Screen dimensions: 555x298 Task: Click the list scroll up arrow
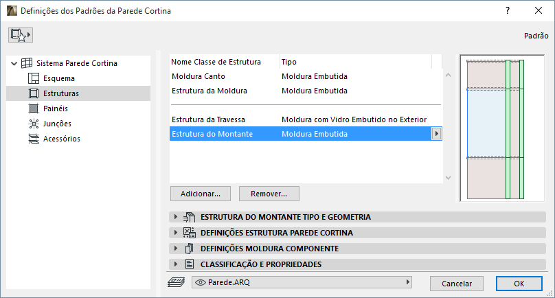(x=448, y=75)
